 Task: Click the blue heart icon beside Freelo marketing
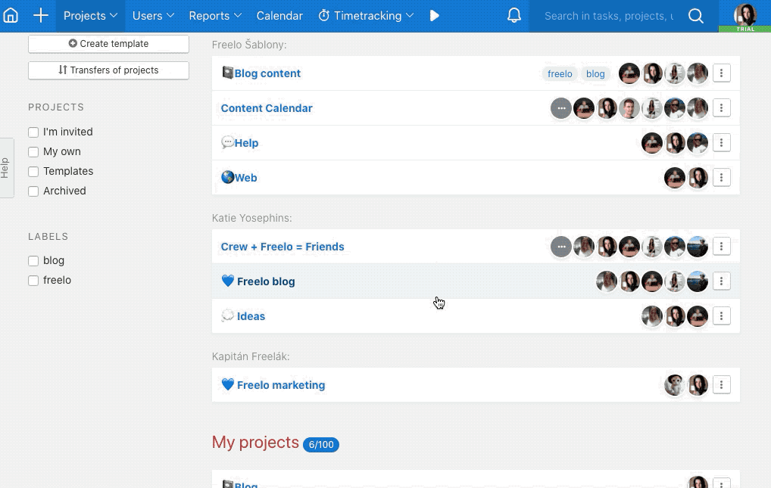point(228,384)
